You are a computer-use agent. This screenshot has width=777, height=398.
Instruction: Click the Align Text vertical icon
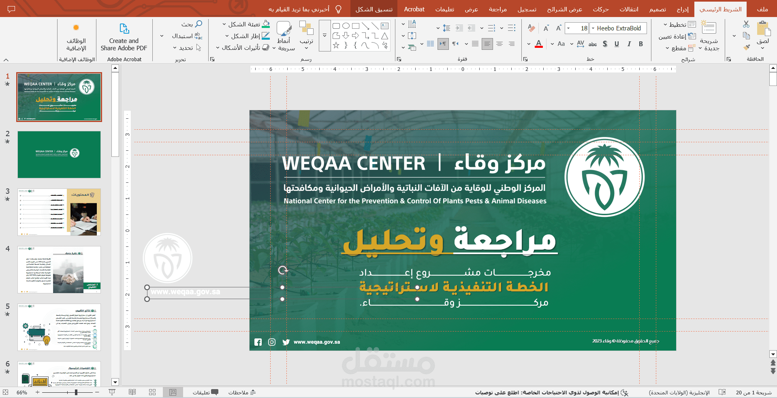[x=412, y=36]
